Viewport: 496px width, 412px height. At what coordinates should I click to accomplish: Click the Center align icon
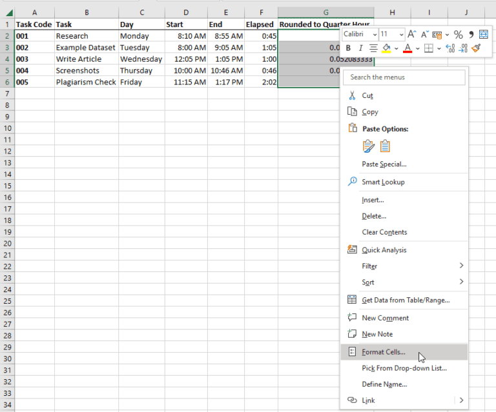[373, 48]
